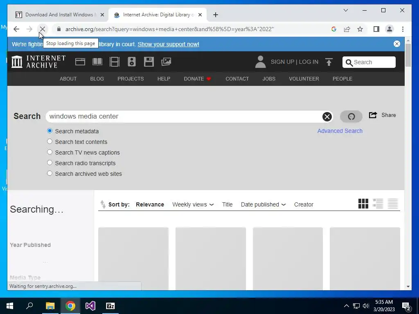Image resolution: width=419 pixels, height=314 pixels.
Task: Click the SIGN UP link
Action: click(282, 62)
